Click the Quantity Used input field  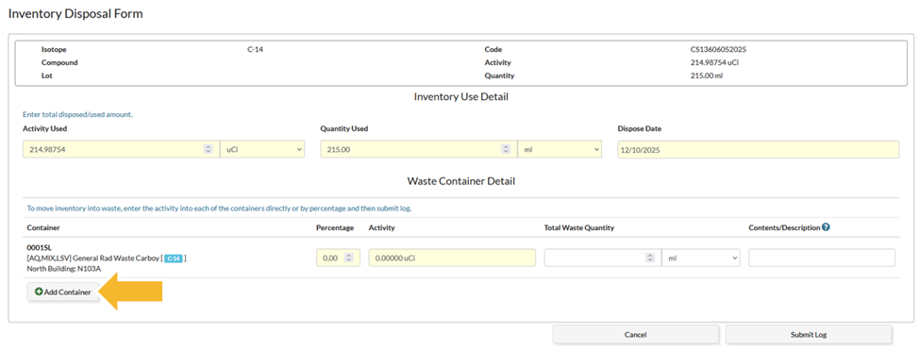(x=418, y=150)
